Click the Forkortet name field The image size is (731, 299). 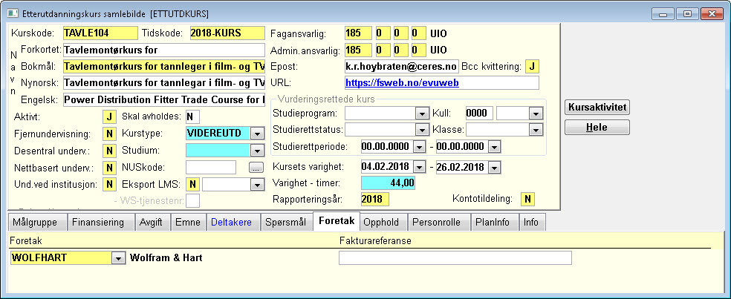click(163, 50)
